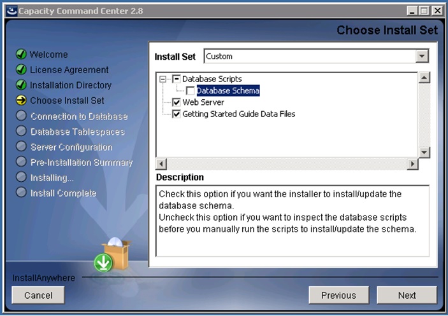Click the License Agreement green checkmark icon

pyautogui.click(x=21, y=69)
